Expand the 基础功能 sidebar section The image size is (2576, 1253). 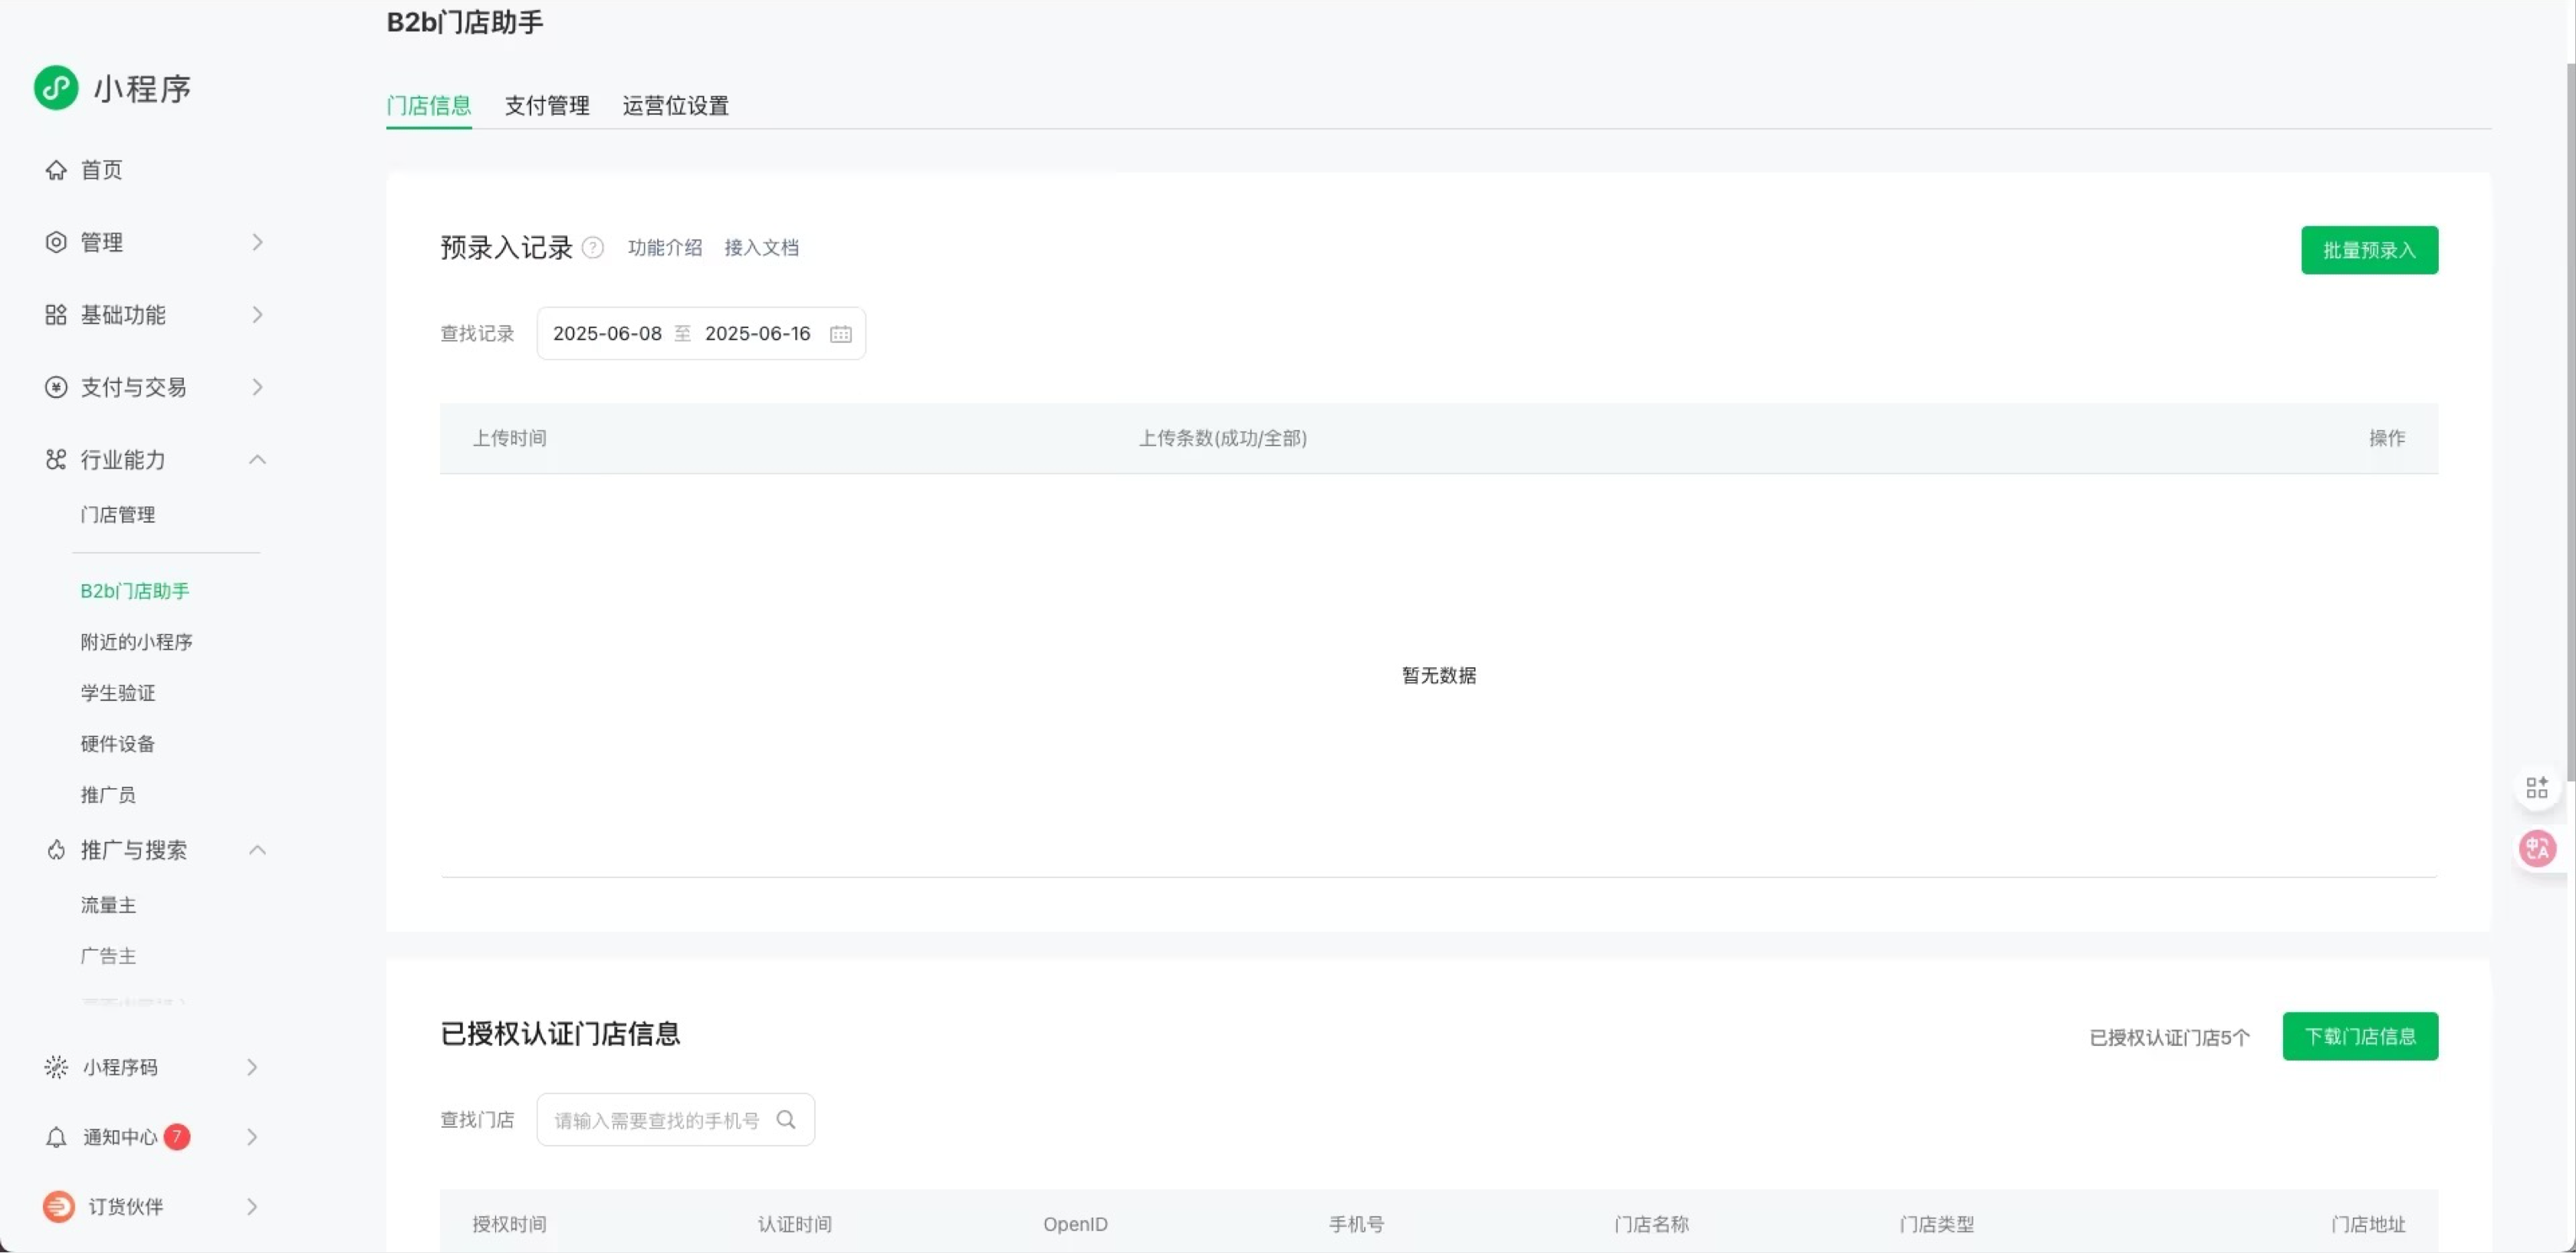pyautogui.click(x=152, y=315)
